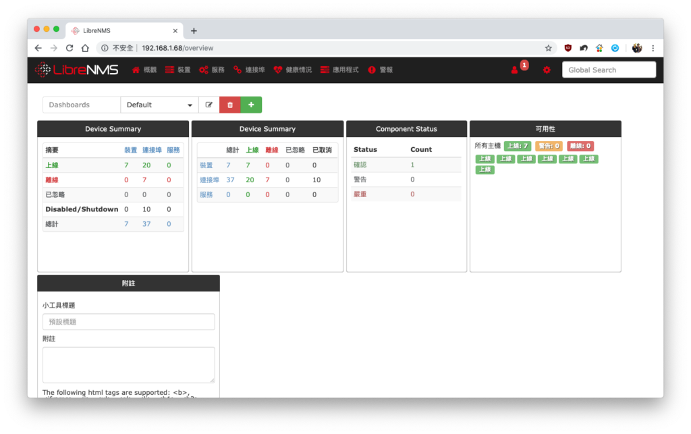The width and height of the screenshot is (691, 434).
Task: Click the site security info icon
Action: (x=105, y=48)
